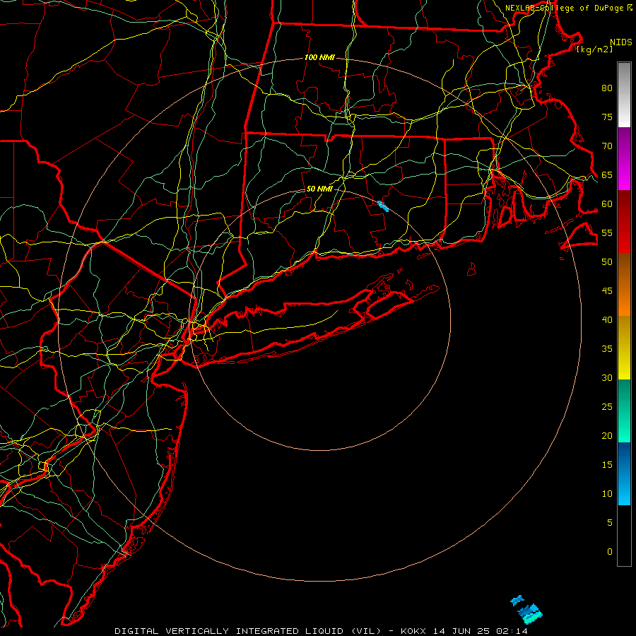636x636 pixels.
Task: Click the NIDS label above the scale
Action: 620,42
